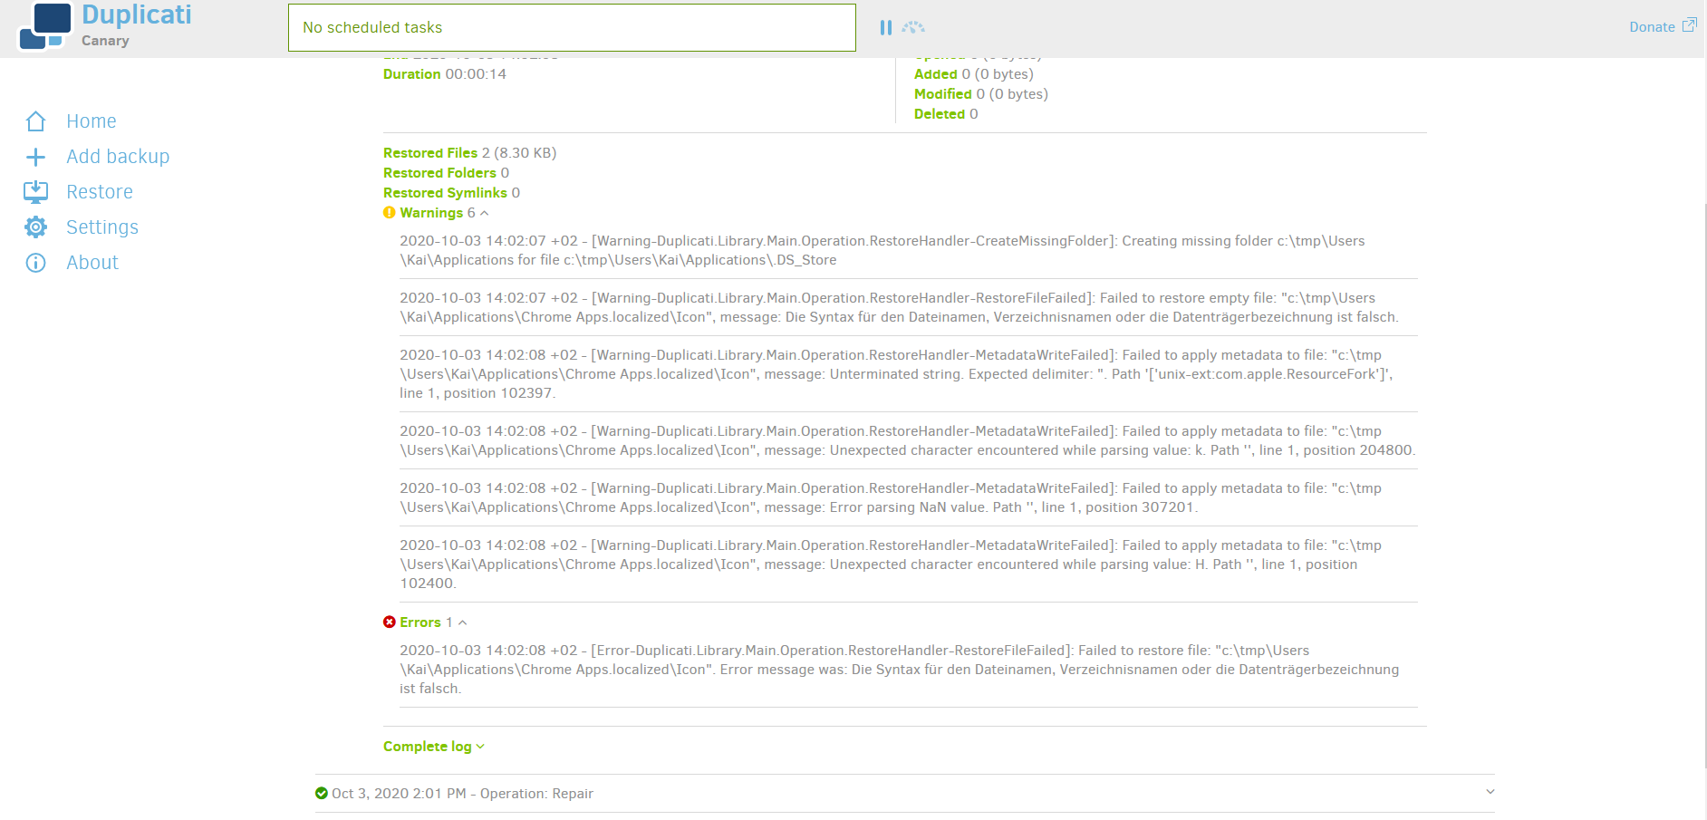Collapse the Warnings section

484,212
